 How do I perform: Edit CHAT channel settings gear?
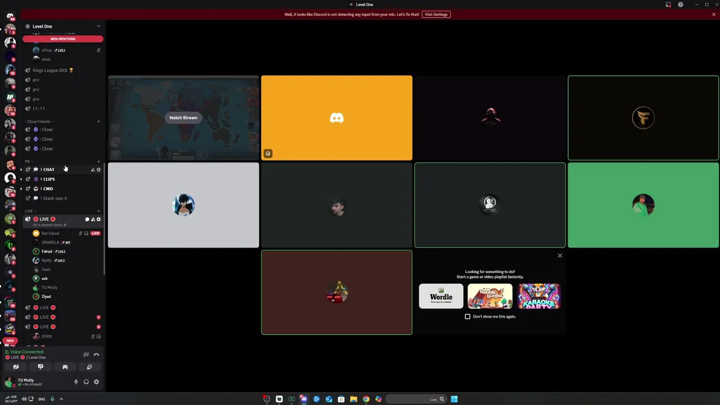pos(98,169)
